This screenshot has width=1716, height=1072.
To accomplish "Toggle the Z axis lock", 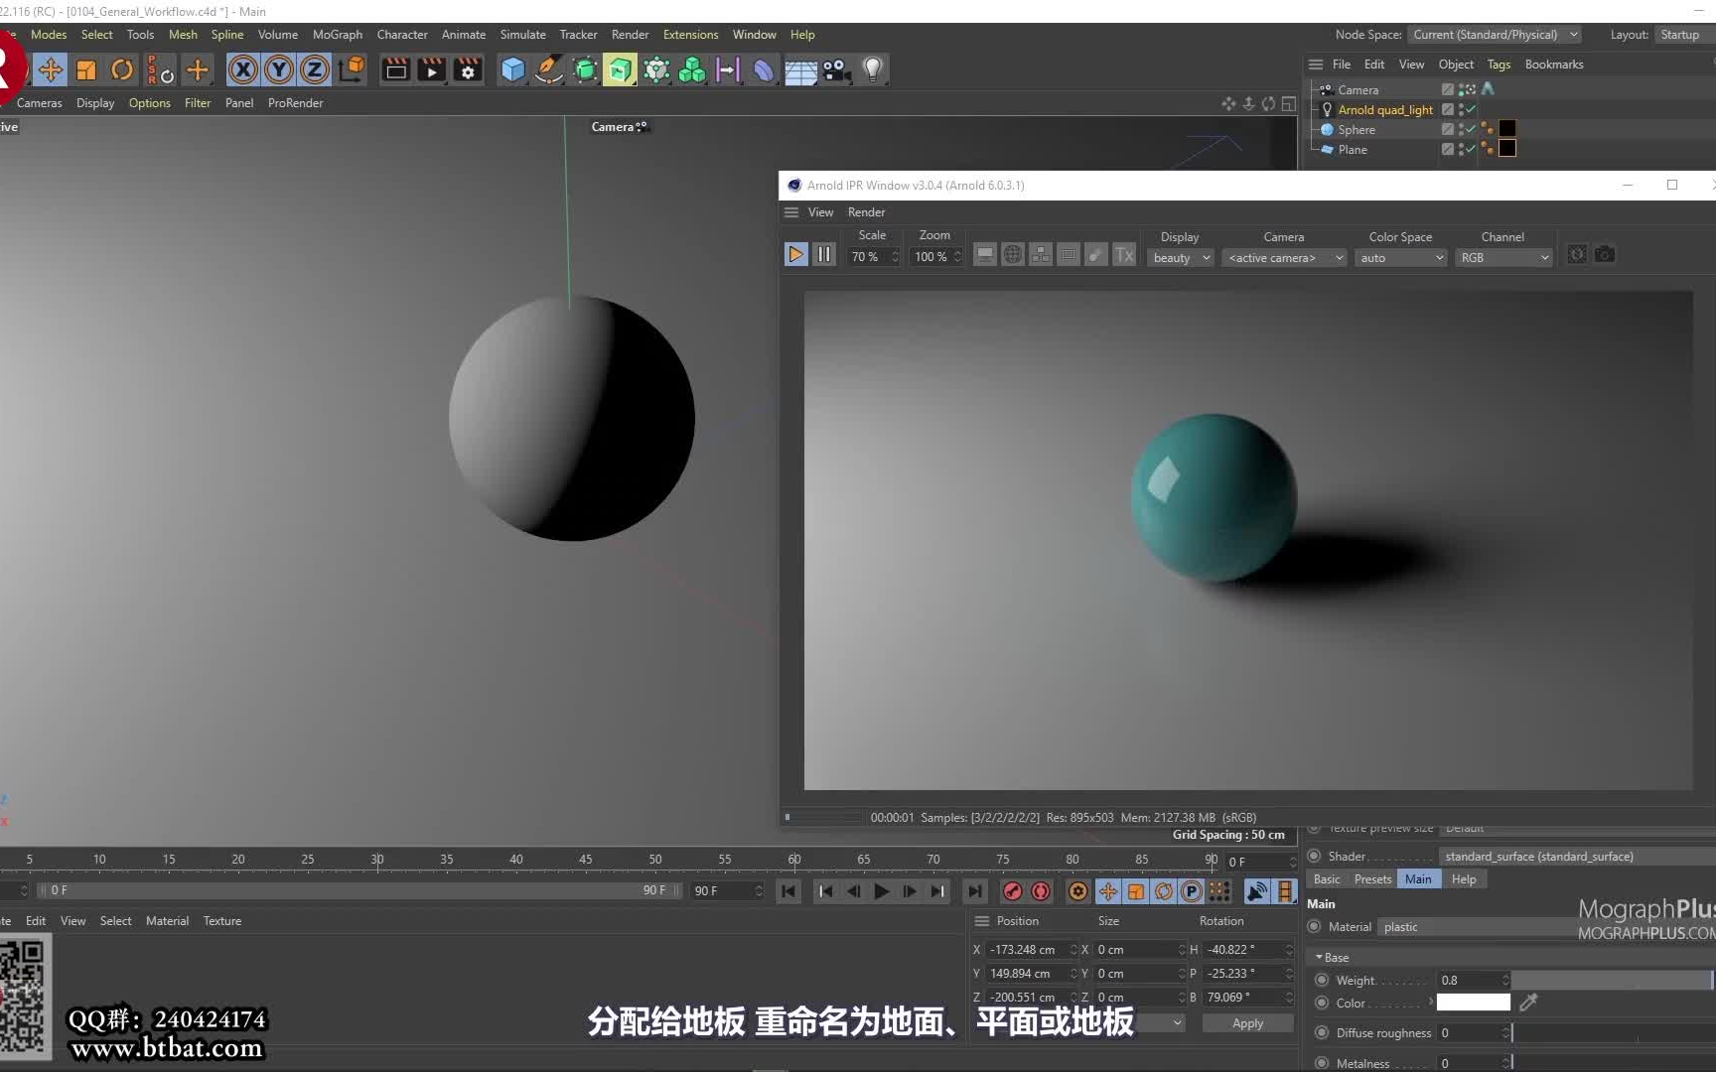I will (x=315, y=69).
